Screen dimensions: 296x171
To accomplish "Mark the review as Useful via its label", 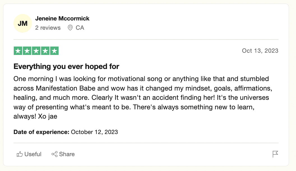I will (x=33, y=154).
